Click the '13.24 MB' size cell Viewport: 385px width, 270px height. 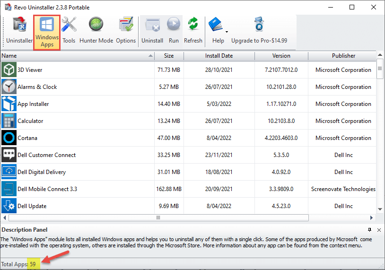click(169, 121)
